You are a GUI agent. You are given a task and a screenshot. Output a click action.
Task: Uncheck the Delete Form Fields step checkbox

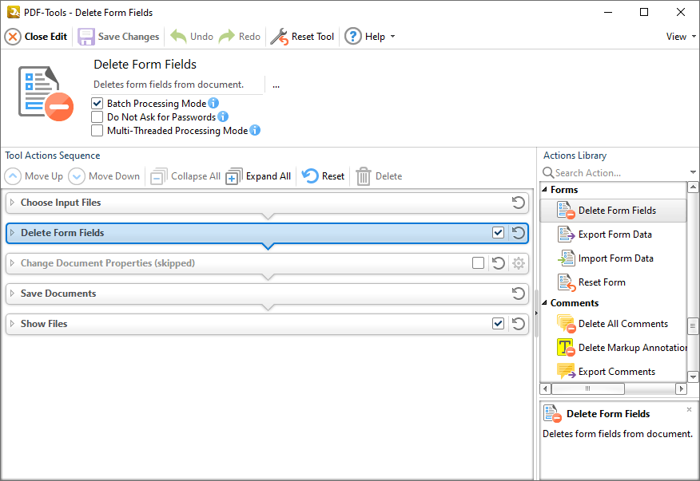[498, 233]
